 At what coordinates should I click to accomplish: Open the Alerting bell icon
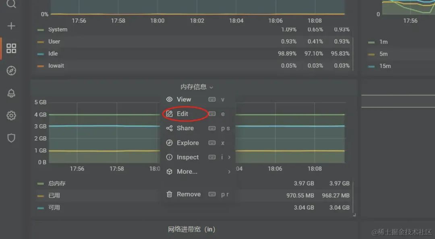(x=11, y=93)
